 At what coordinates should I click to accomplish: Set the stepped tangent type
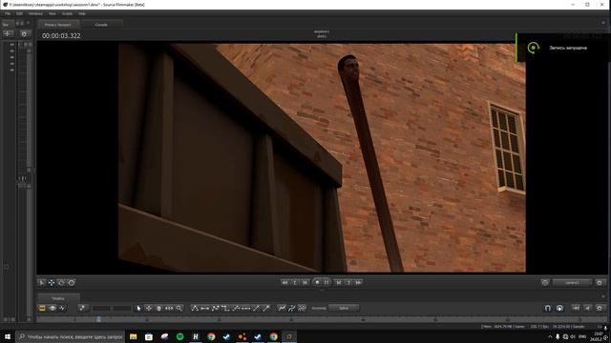[x=225, y=308]
